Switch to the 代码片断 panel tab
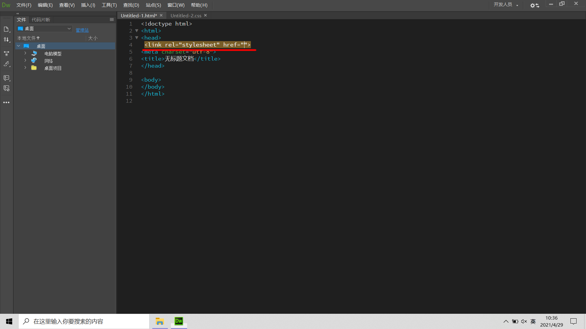The width and height of the screenshot is (586, 329). (41, 19)
